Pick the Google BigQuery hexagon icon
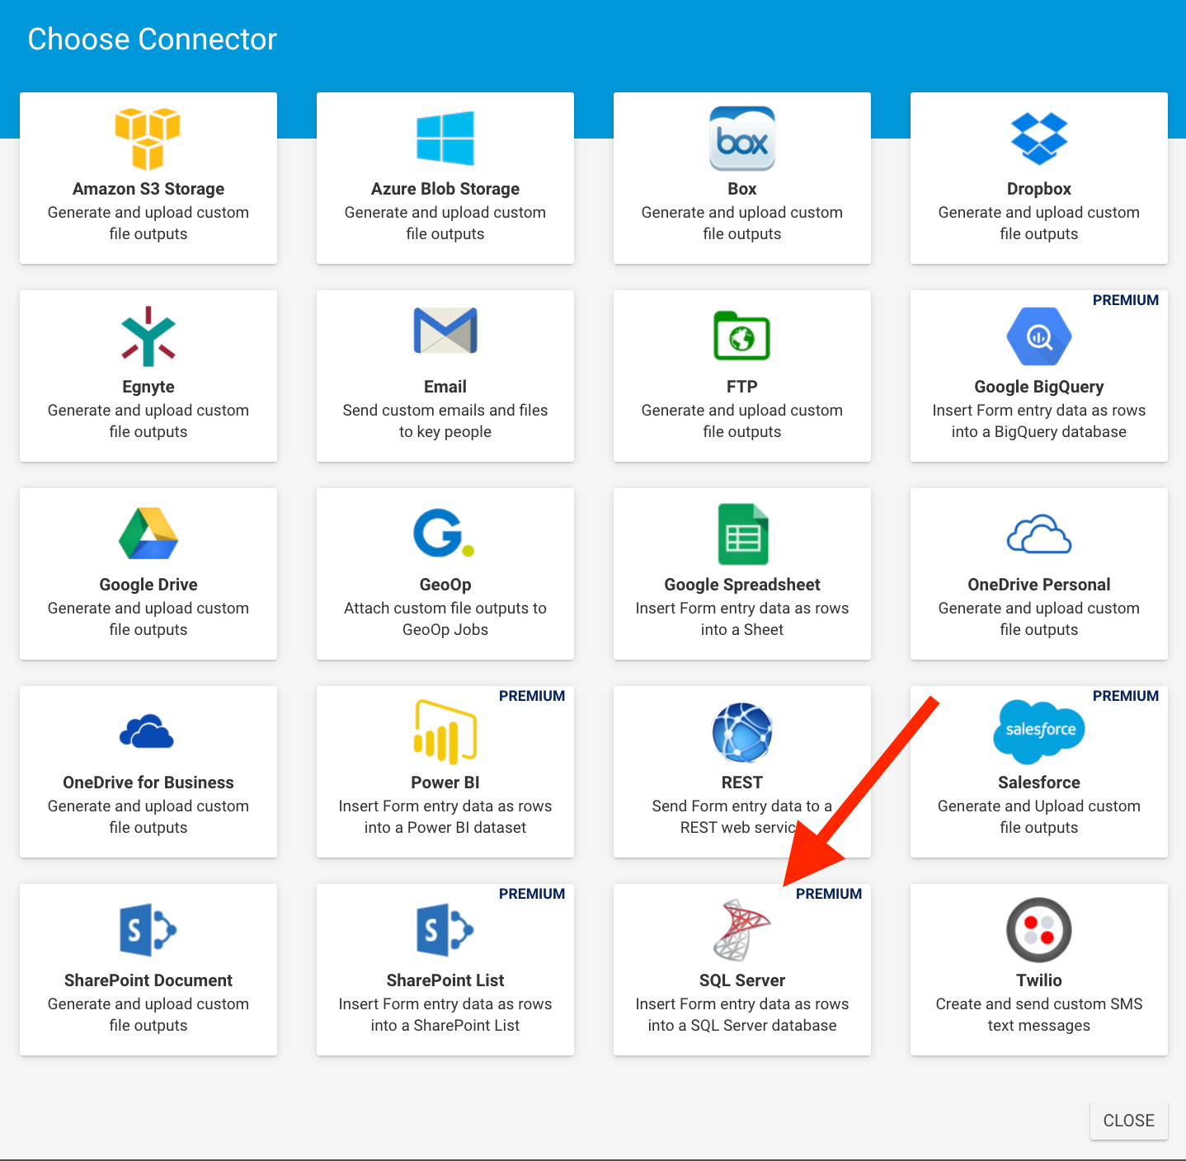Image resolution: width=1186 pixels, height=1161 pixels. [x=1039, y=336]
